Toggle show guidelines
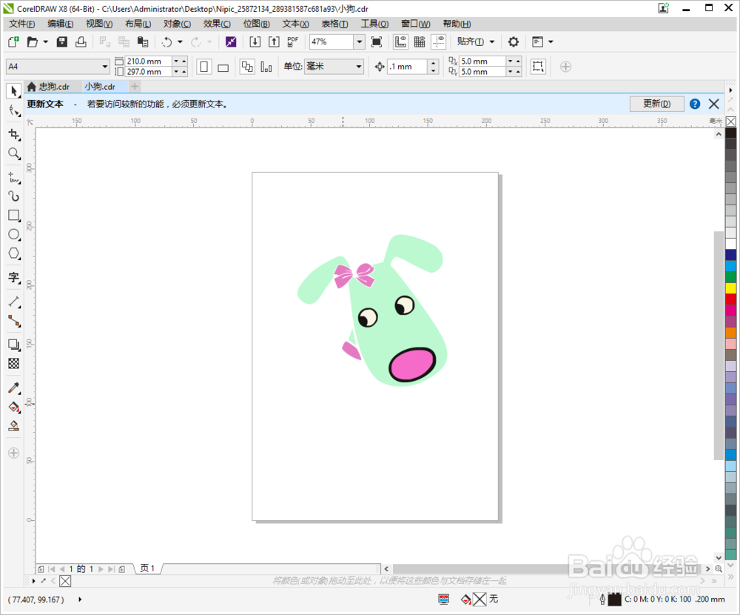 coord(438,42)
